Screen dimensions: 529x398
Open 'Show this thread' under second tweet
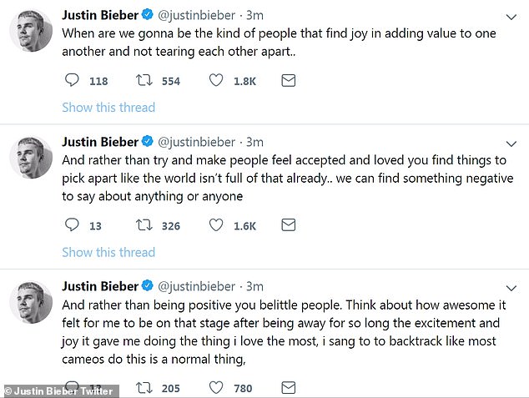pos(108,252)
